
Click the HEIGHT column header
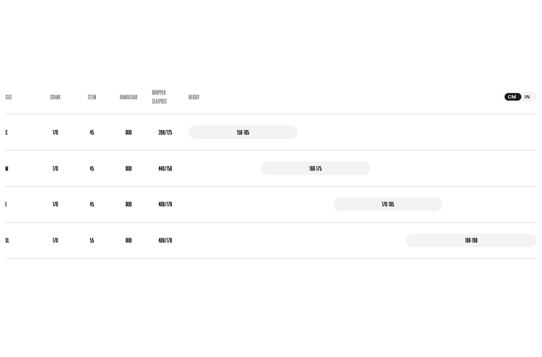[194, 97]
